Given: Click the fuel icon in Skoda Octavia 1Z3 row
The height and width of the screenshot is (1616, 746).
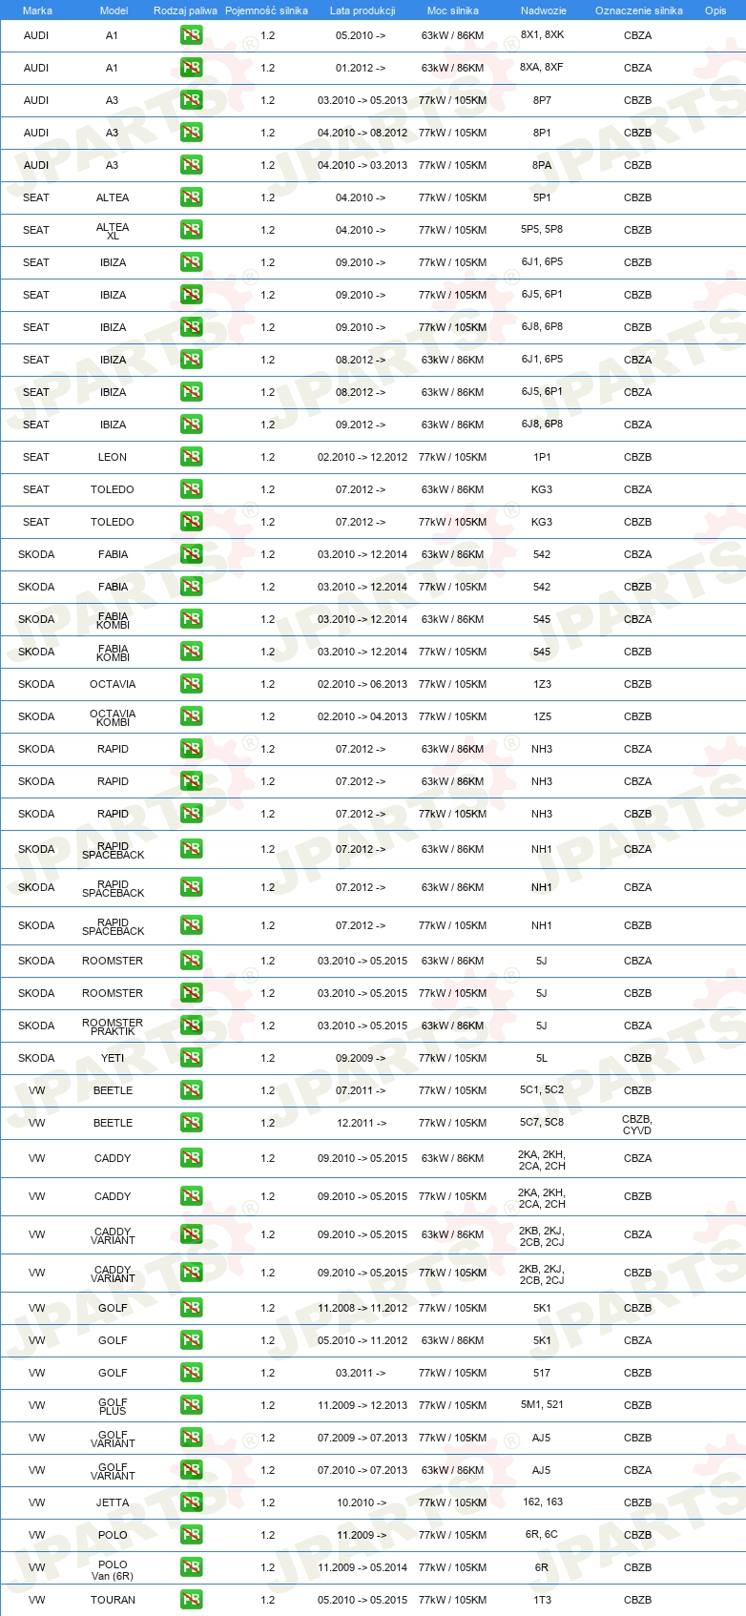Looking at the screenshot, I should (191, 684).
